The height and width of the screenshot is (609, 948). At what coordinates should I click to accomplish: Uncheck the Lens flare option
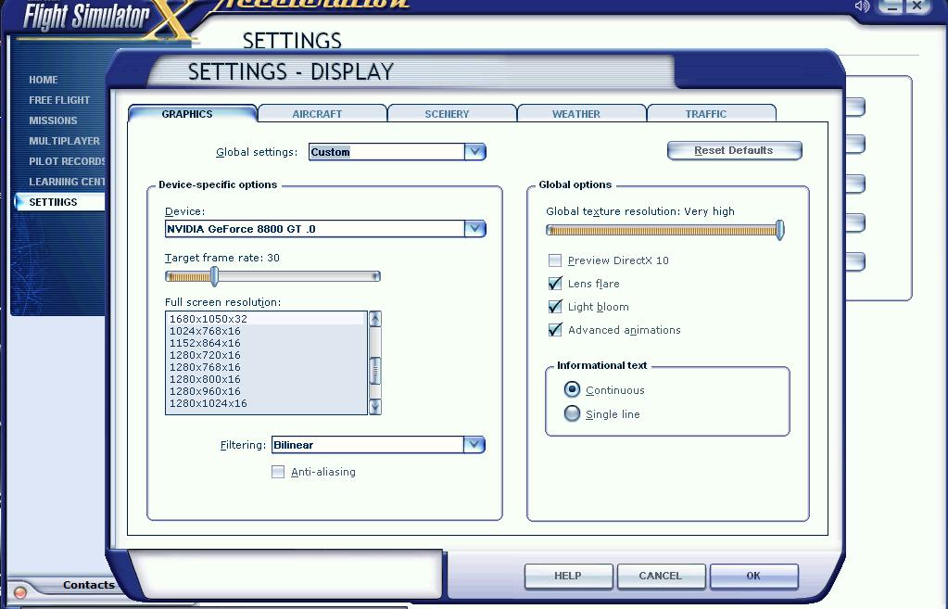[555, 284]
